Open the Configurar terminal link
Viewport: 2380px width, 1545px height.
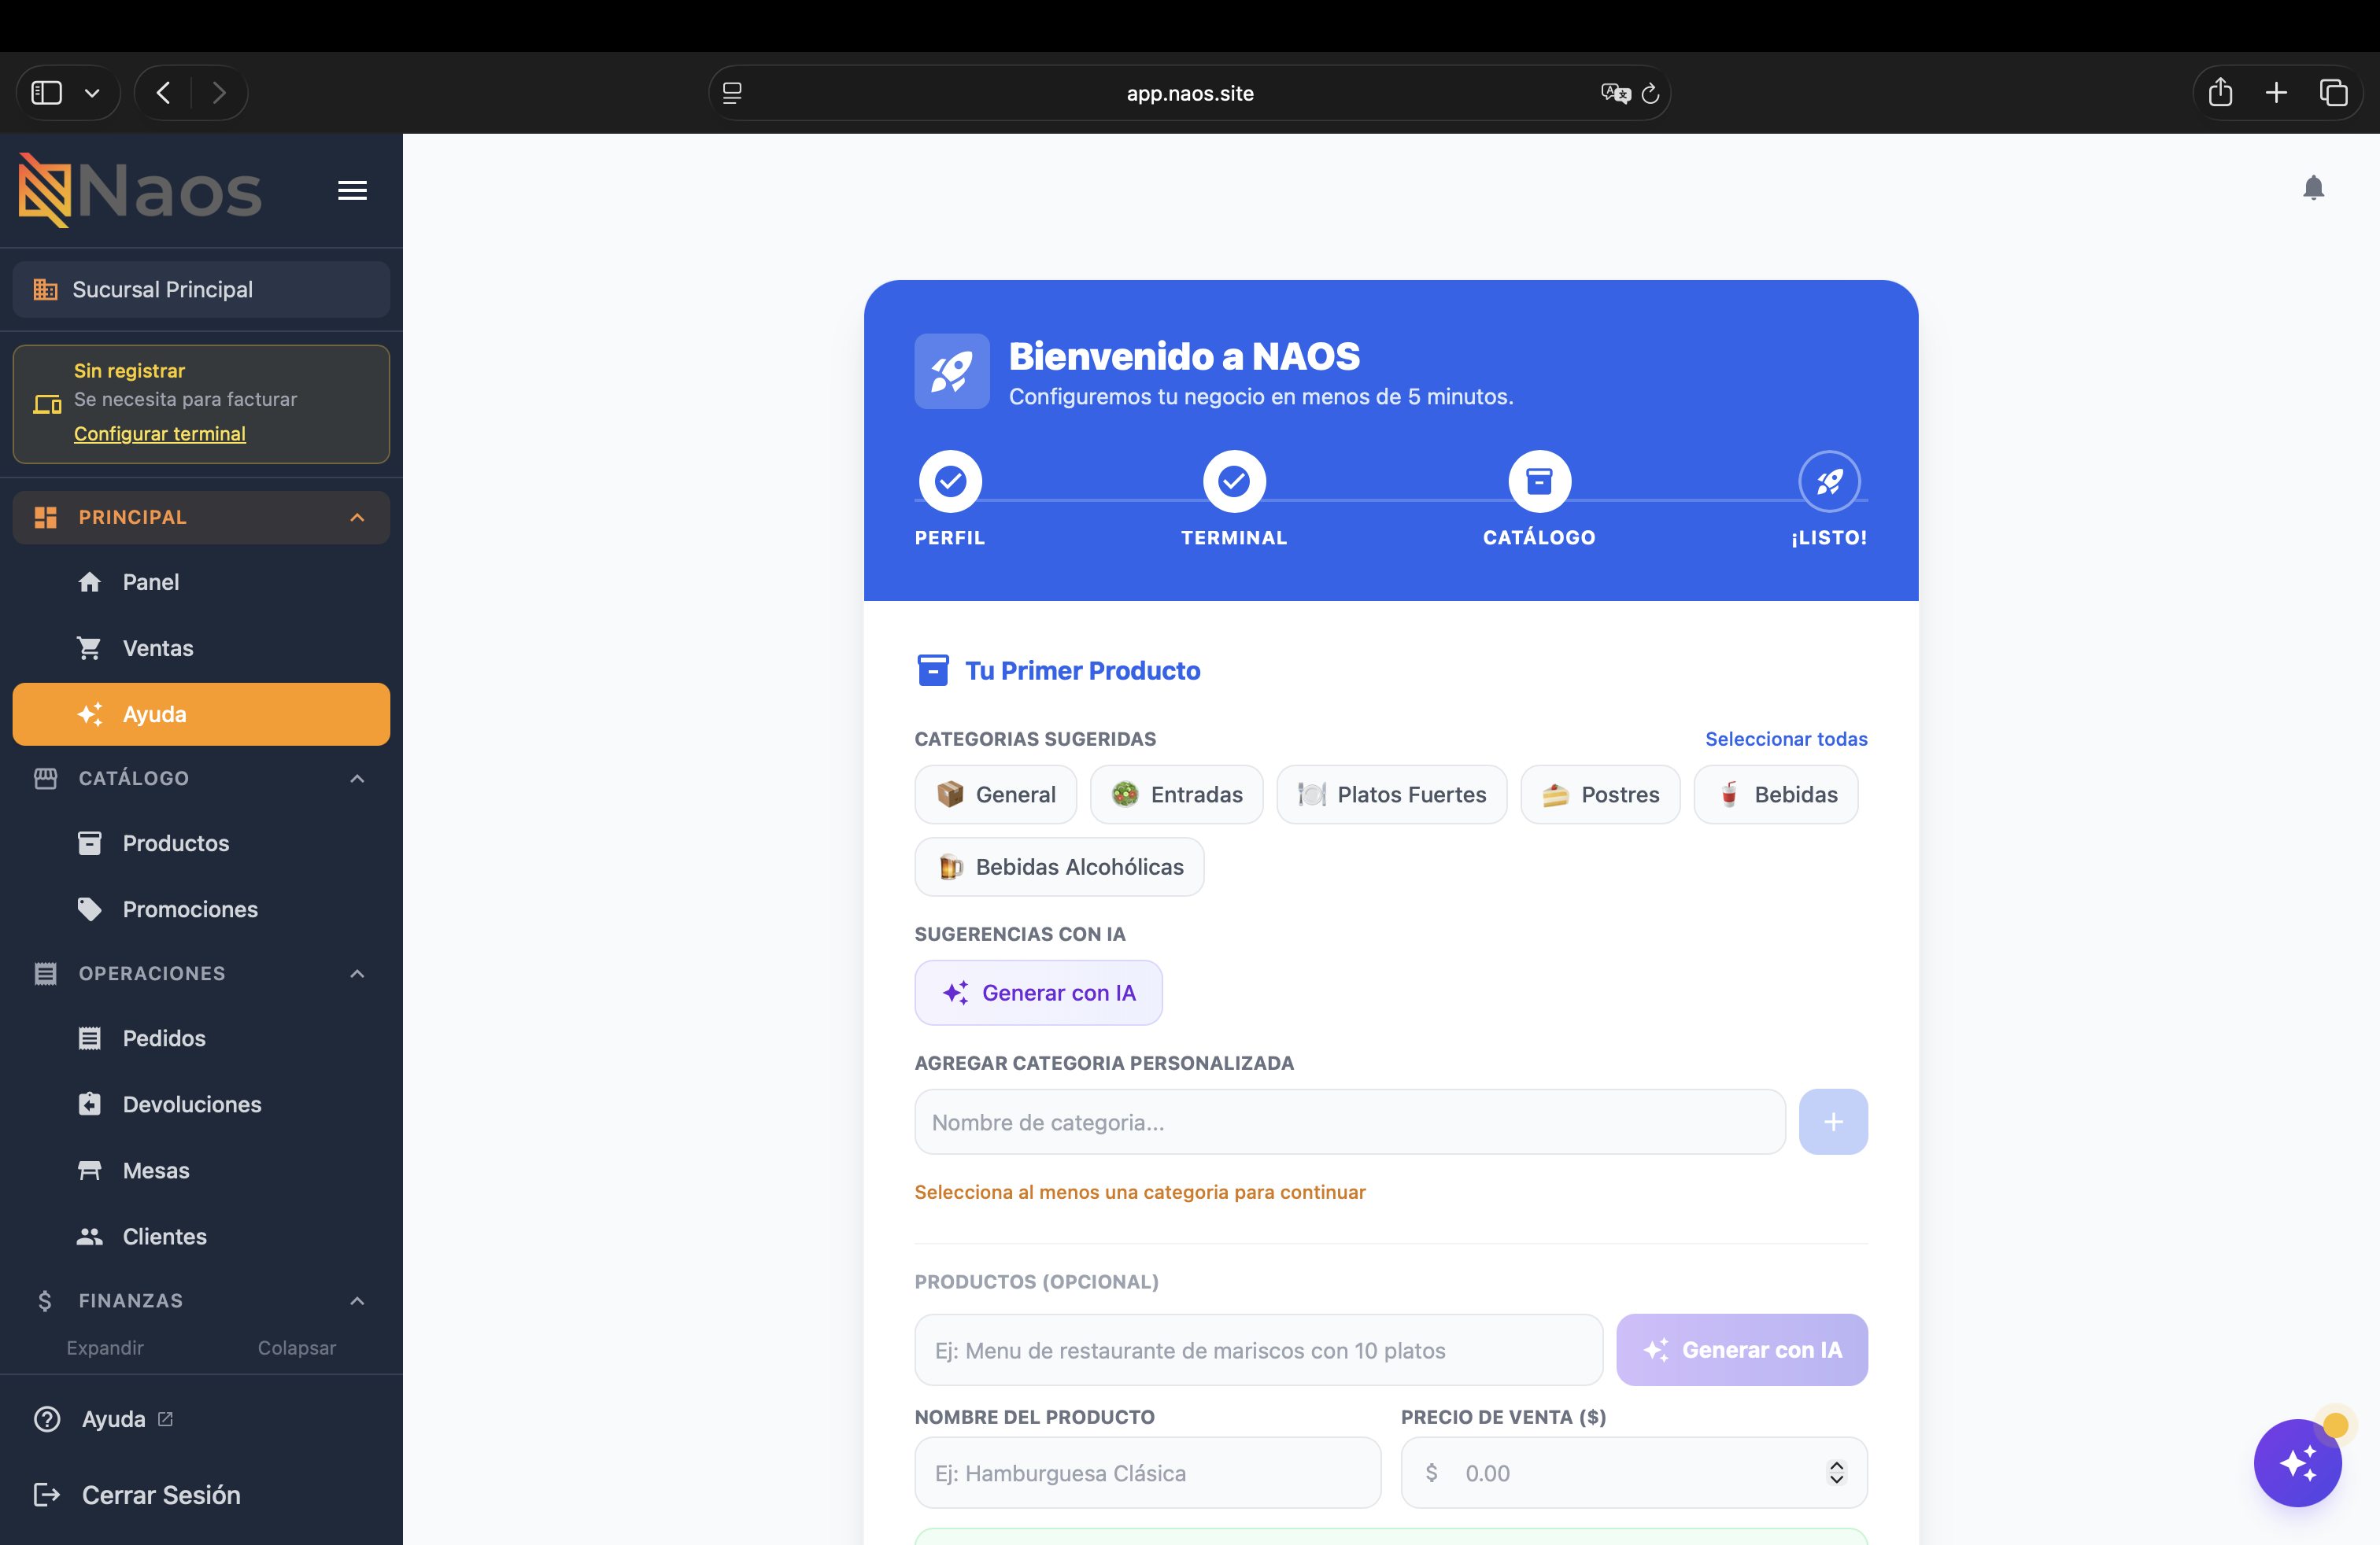pos(160,433)
